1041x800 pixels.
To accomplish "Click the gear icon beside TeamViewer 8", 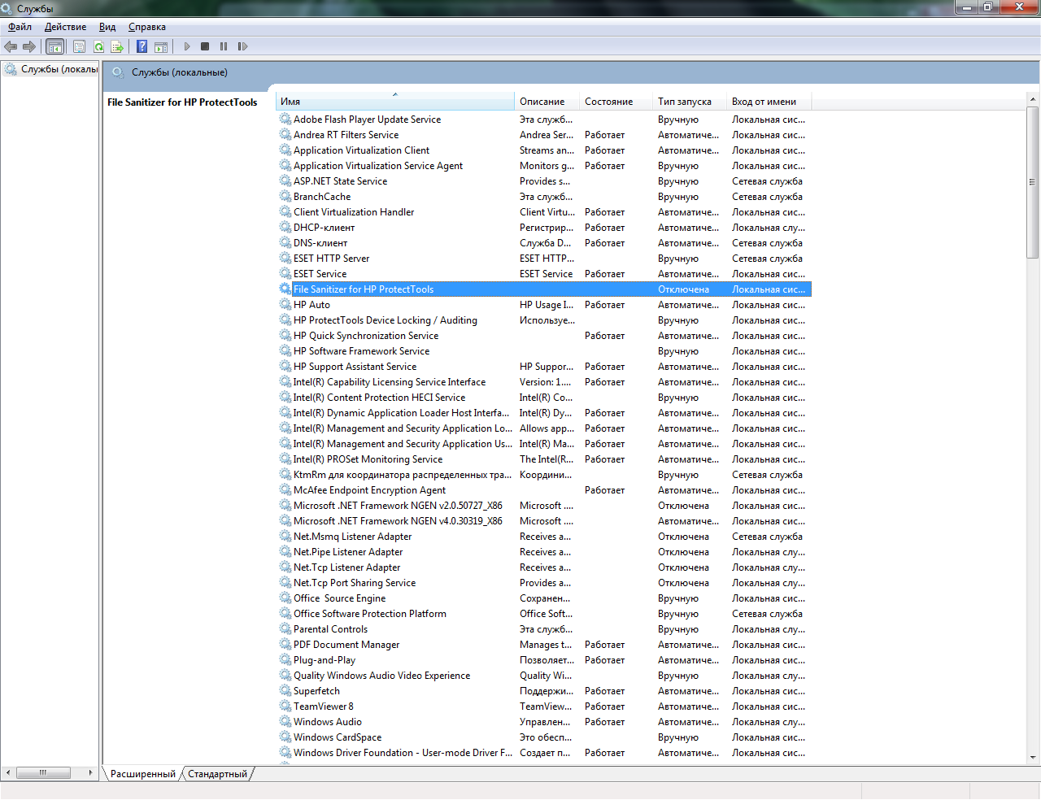I will pos(285,706).
